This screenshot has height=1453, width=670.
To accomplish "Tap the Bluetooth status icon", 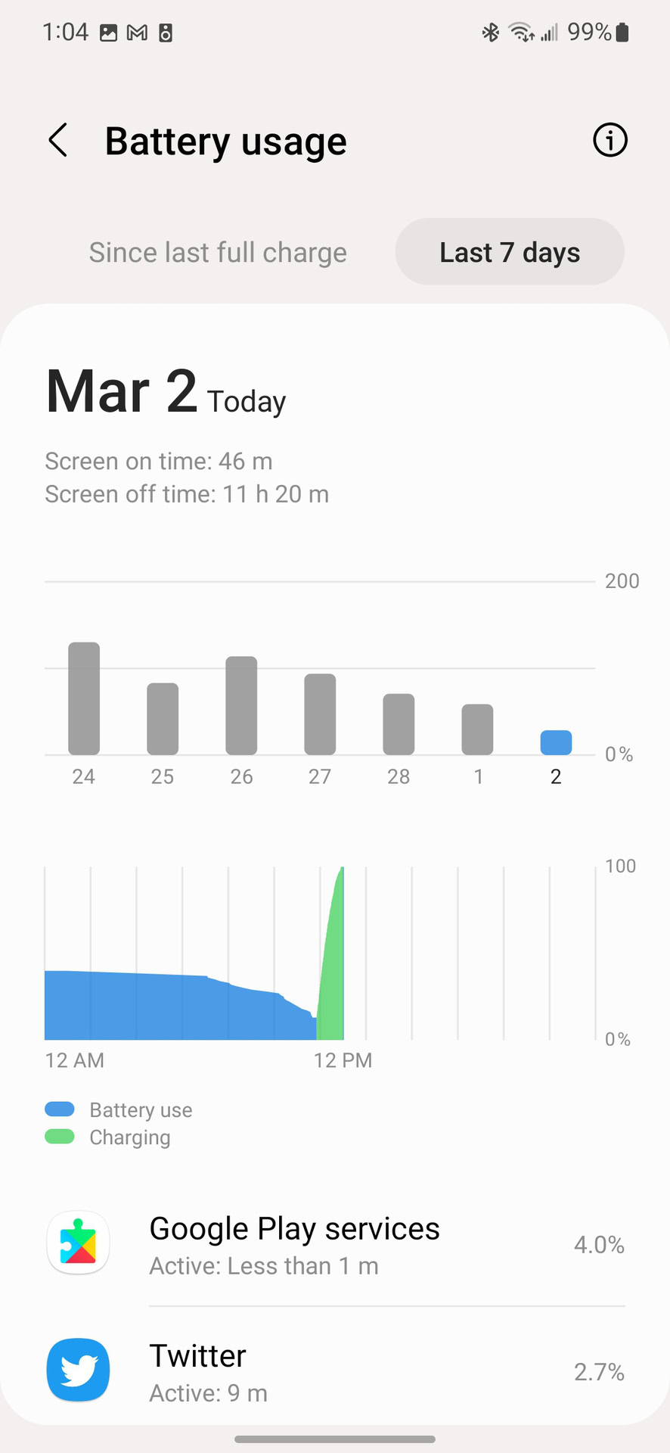I will [491, 33].
